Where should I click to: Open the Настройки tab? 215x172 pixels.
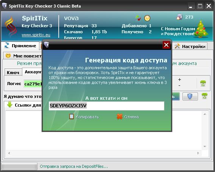point(190,46)
